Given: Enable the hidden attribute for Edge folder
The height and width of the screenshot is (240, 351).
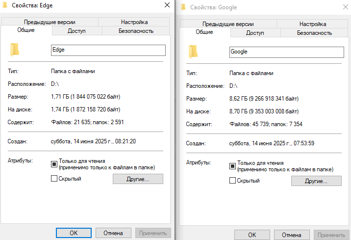Looking at the screenshot, I should 54,179.
